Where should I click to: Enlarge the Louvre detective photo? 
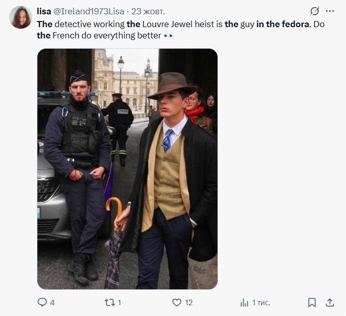[127, 169]
